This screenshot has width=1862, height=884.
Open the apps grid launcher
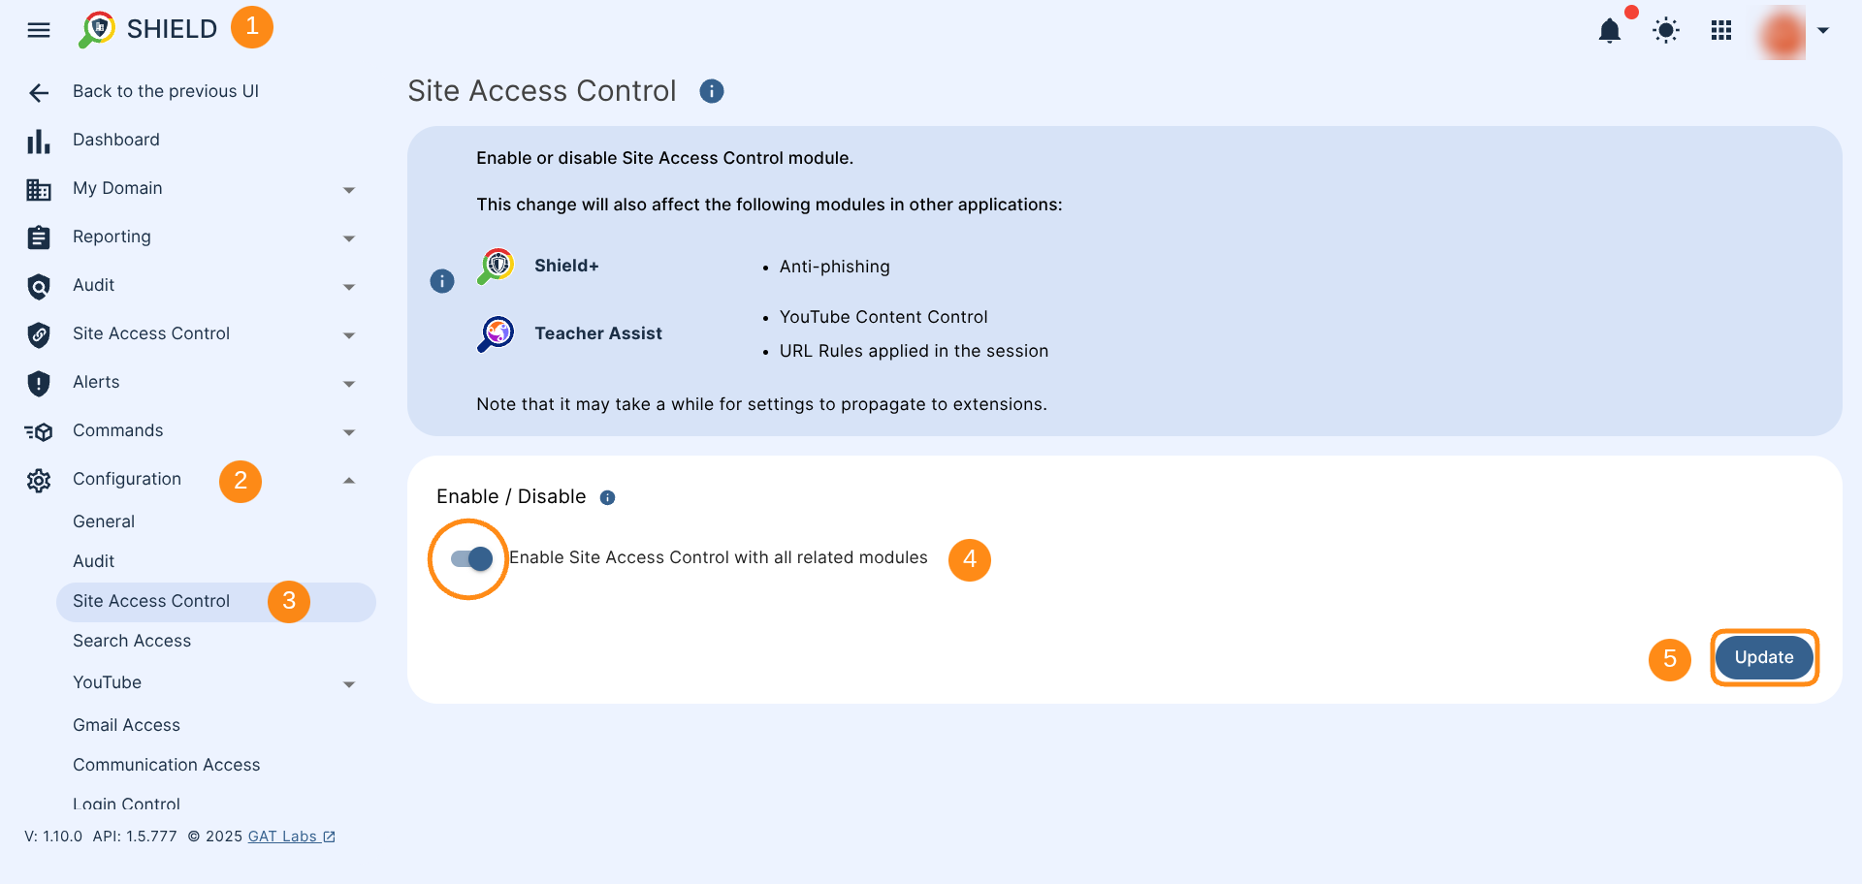[1721, 30]
